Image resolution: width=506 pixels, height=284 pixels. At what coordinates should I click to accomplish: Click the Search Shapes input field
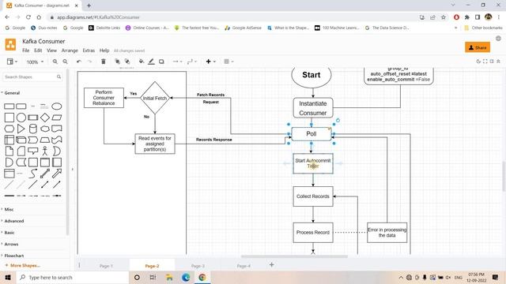click(x=32, y=77)
